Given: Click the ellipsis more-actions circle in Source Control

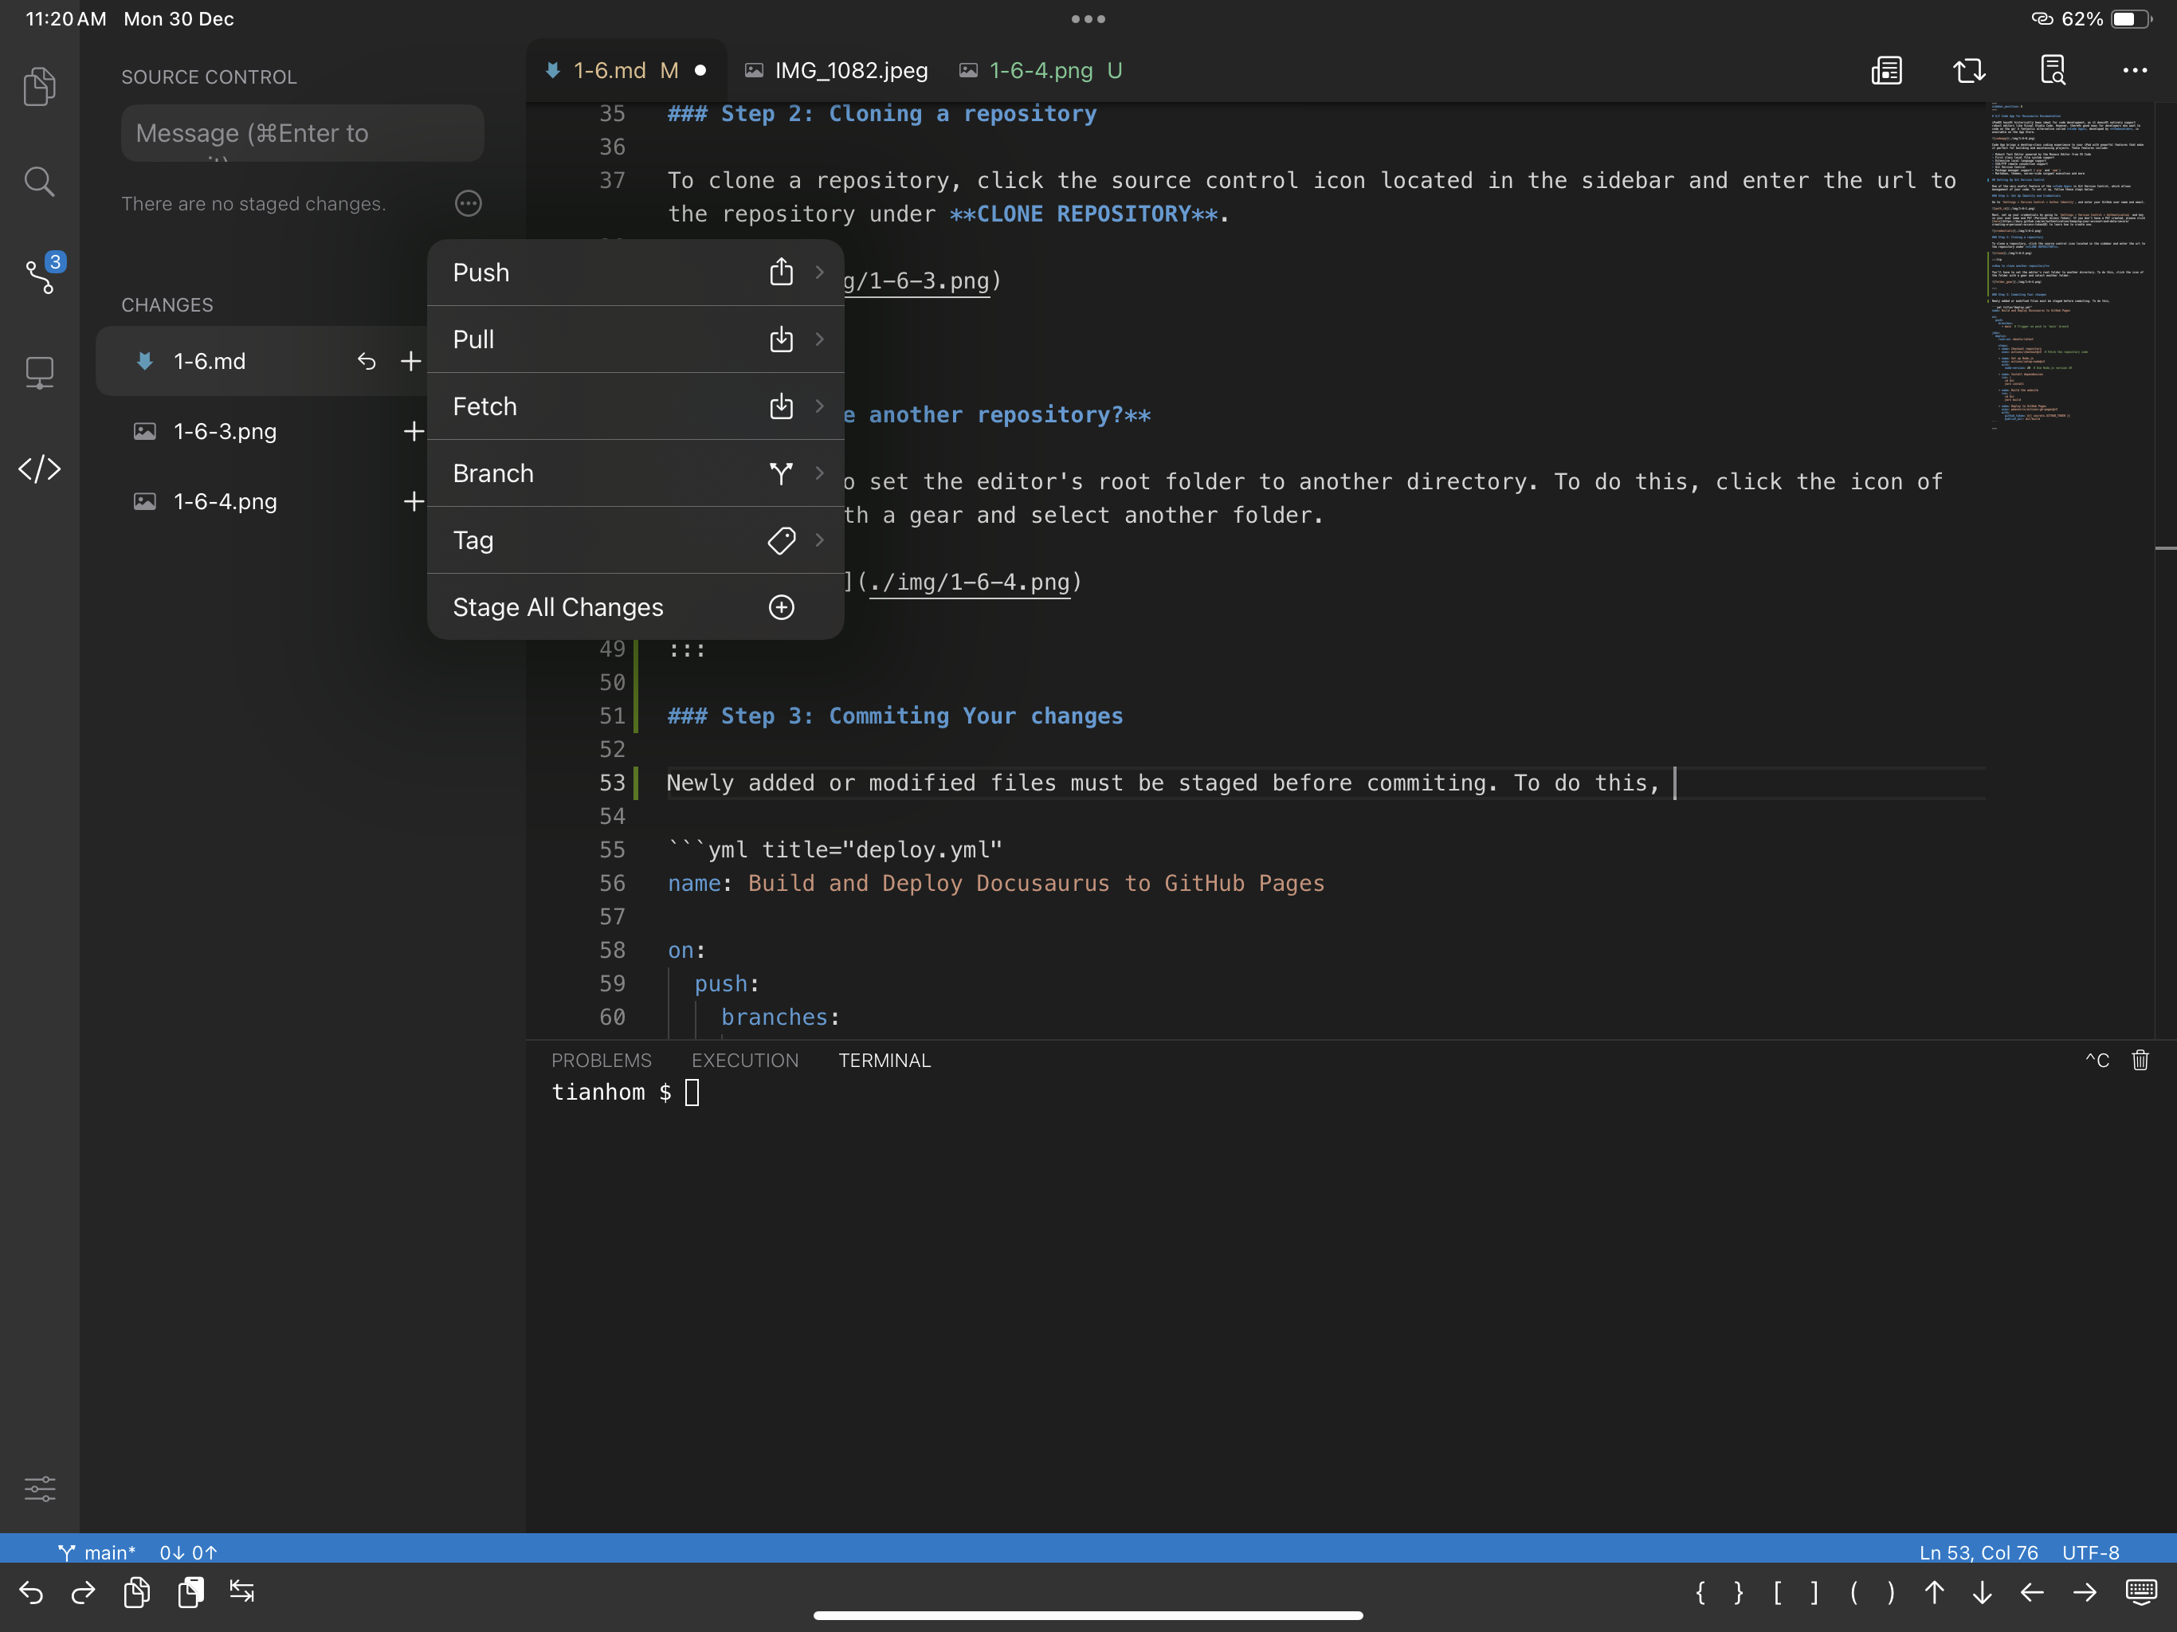Looking at the screenshot, I should pyautogui.click(x=469, y=204).
